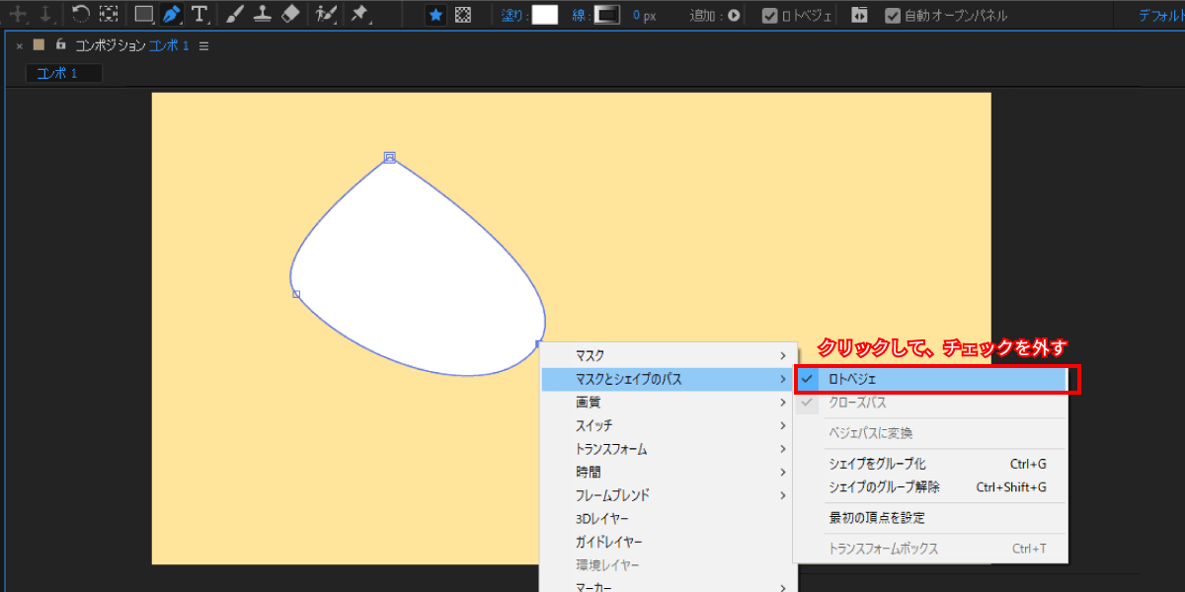The image size is (1185, 592).
Task: Click トランスフォームボックス in the submenu
Action: [931, 549]
